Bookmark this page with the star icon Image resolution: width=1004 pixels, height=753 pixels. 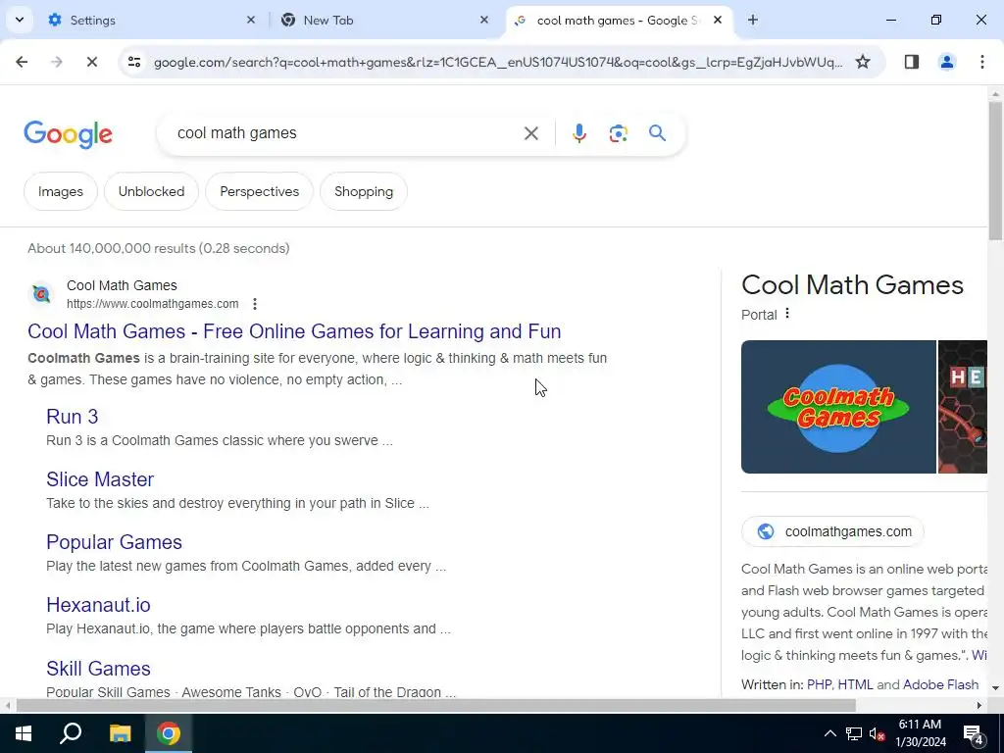click(863, 62)
